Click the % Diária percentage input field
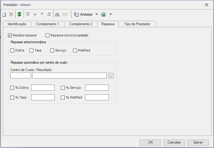The image size is (214, 148). click(x=43, y=88)
